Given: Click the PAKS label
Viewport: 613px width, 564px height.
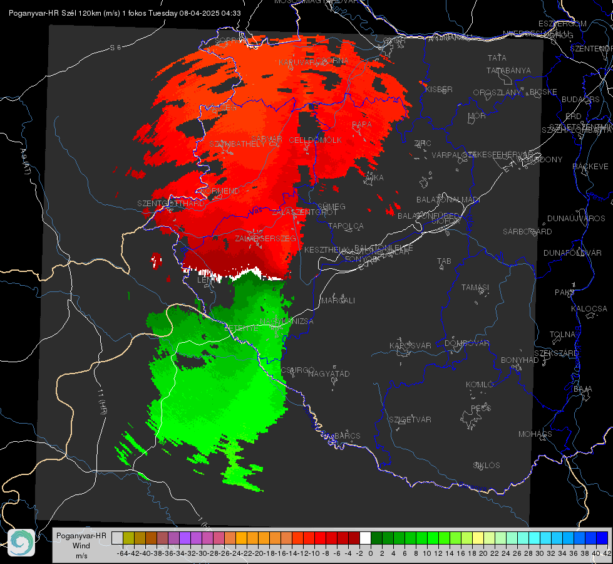Looking at the screenshot, I should pos(565,293).
